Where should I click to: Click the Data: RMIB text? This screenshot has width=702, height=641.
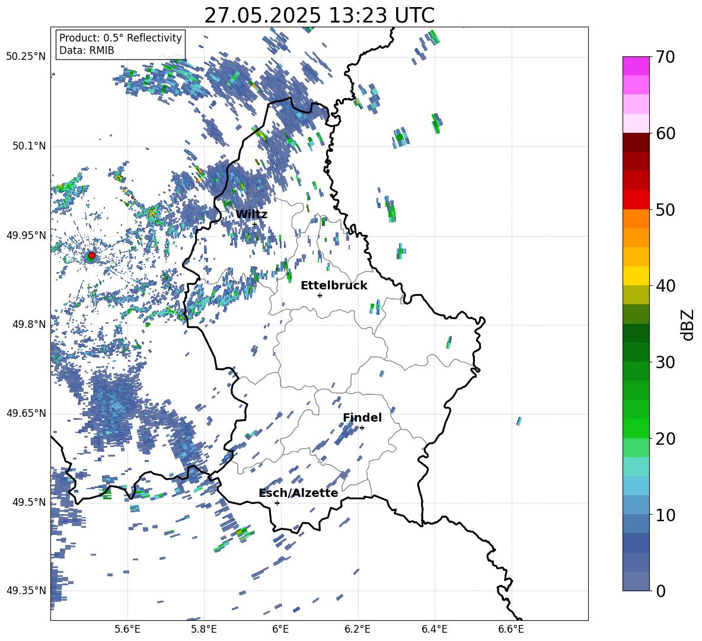(87, 50)
